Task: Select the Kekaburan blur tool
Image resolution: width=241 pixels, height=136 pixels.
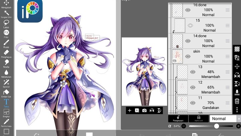Action: pos(6,74)
